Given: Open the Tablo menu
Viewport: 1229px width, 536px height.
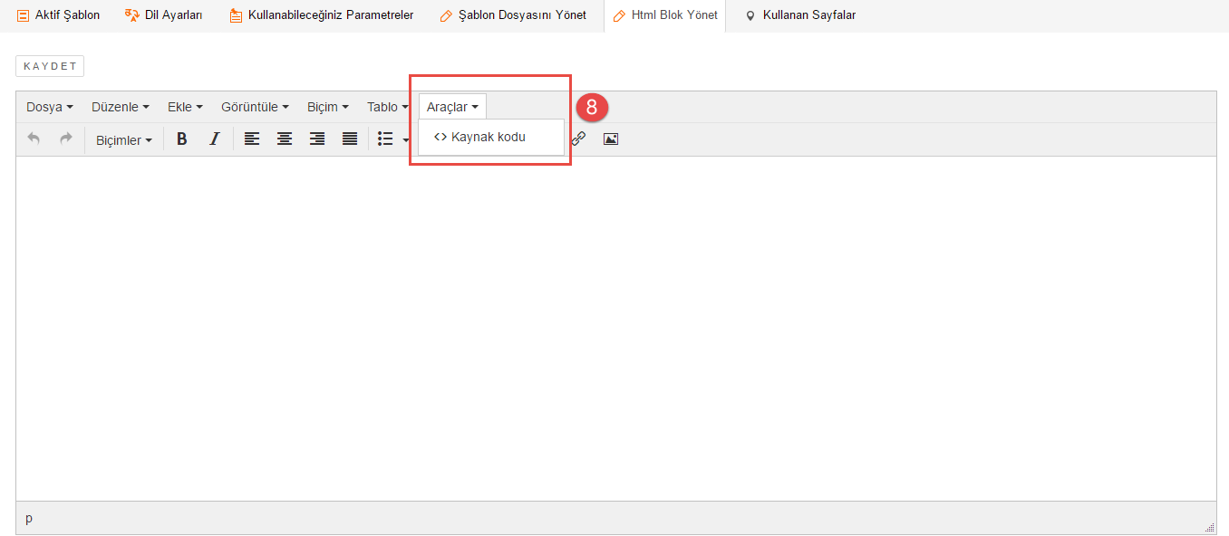Looking at the screenshot, I should (387, 107).
